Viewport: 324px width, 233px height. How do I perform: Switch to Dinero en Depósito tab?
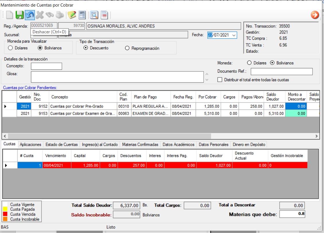[249, 145]
